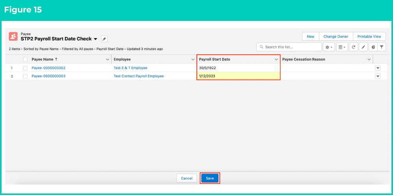Sort by Payroll Start Date column header
Viewport: 393px width, 195px height.
(214, 59)
